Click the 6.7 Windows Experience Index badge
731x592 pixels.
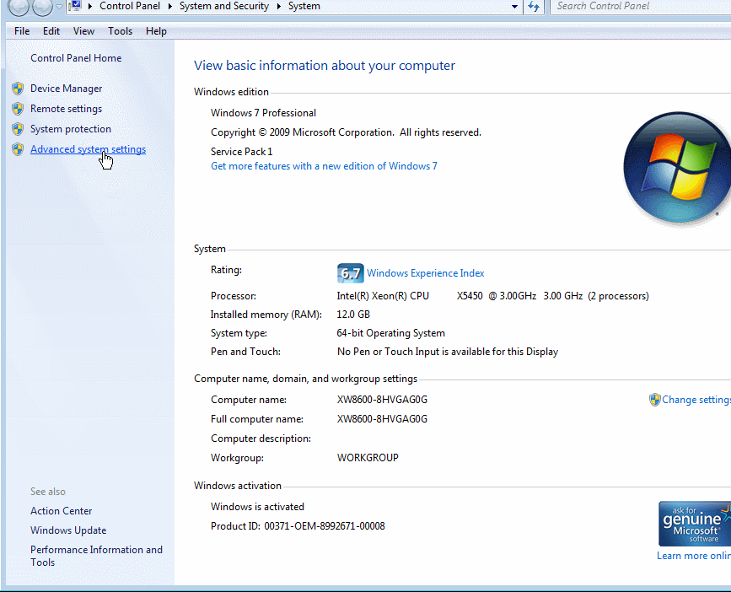point(349,272)
